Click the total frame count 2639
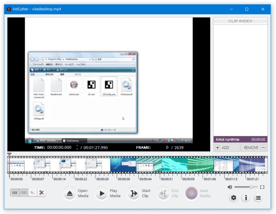 179,147
